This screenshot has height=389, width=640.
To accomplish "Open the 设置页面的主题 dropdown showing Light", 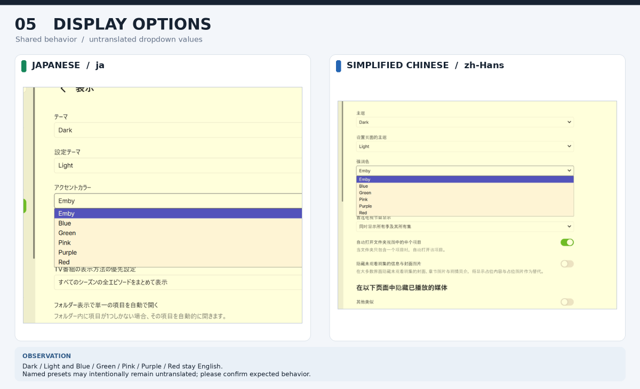I will pyautogui.click(x=465, y=146).
